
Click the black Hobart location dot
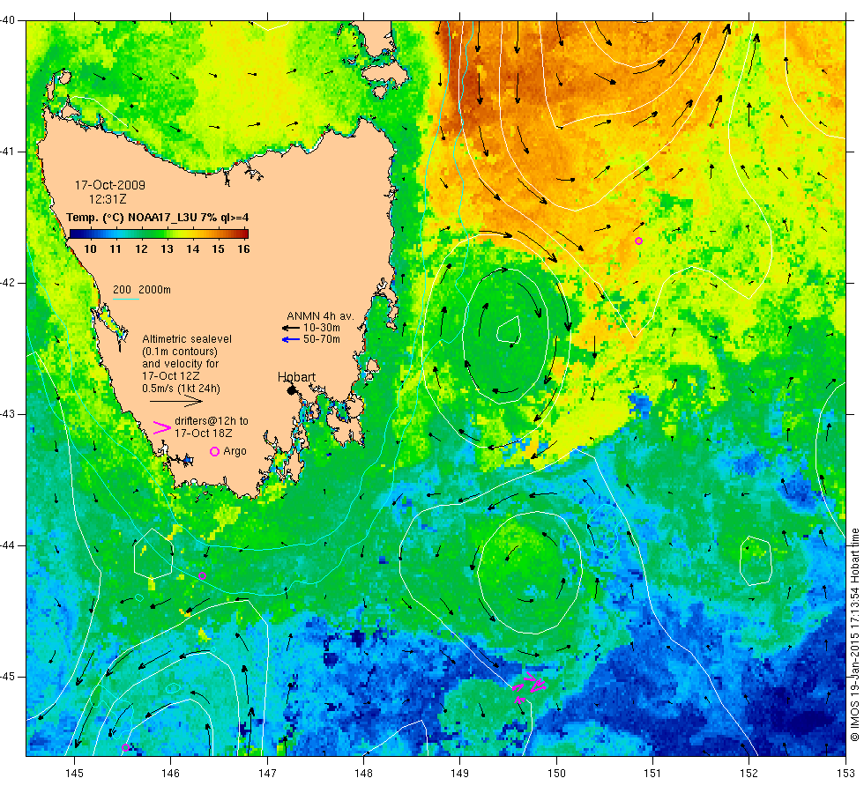292,390
